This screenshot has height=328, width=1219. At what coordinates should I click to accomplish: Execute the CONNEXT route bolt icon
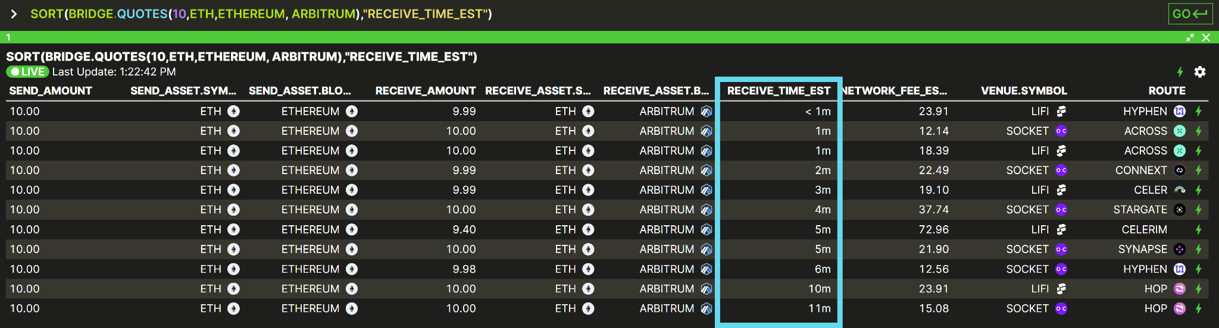tap(1198, 171)
